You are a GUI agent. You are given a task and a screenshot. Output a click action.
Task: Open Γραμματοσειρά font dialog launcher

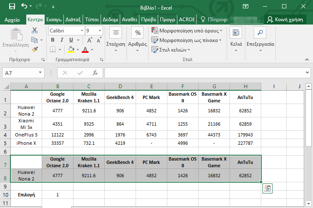(101, 59)
